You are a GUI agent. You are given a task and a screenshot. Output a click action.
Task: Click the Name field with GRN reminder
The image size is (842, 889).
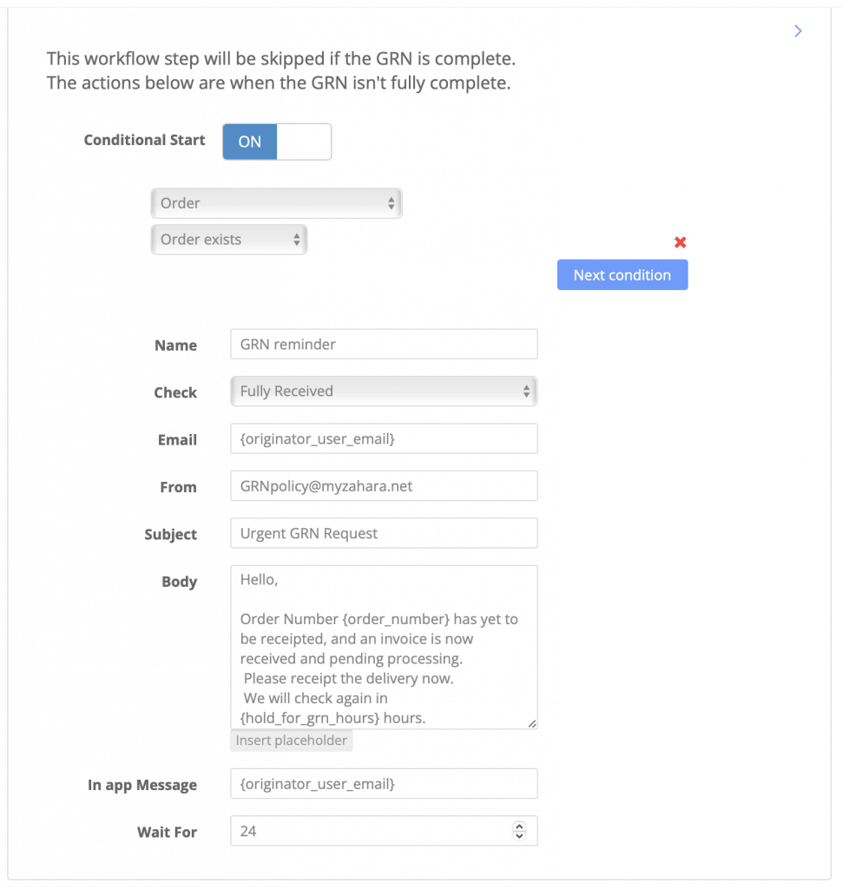coord(384,344)
